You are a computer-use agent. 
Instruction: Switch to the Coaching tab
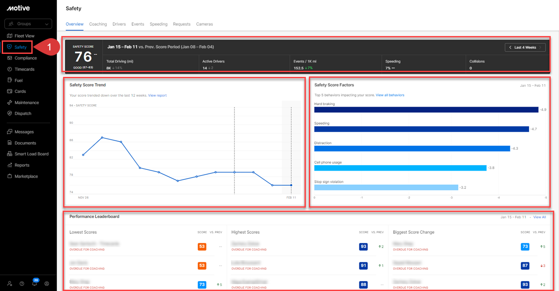pos(98,24)
